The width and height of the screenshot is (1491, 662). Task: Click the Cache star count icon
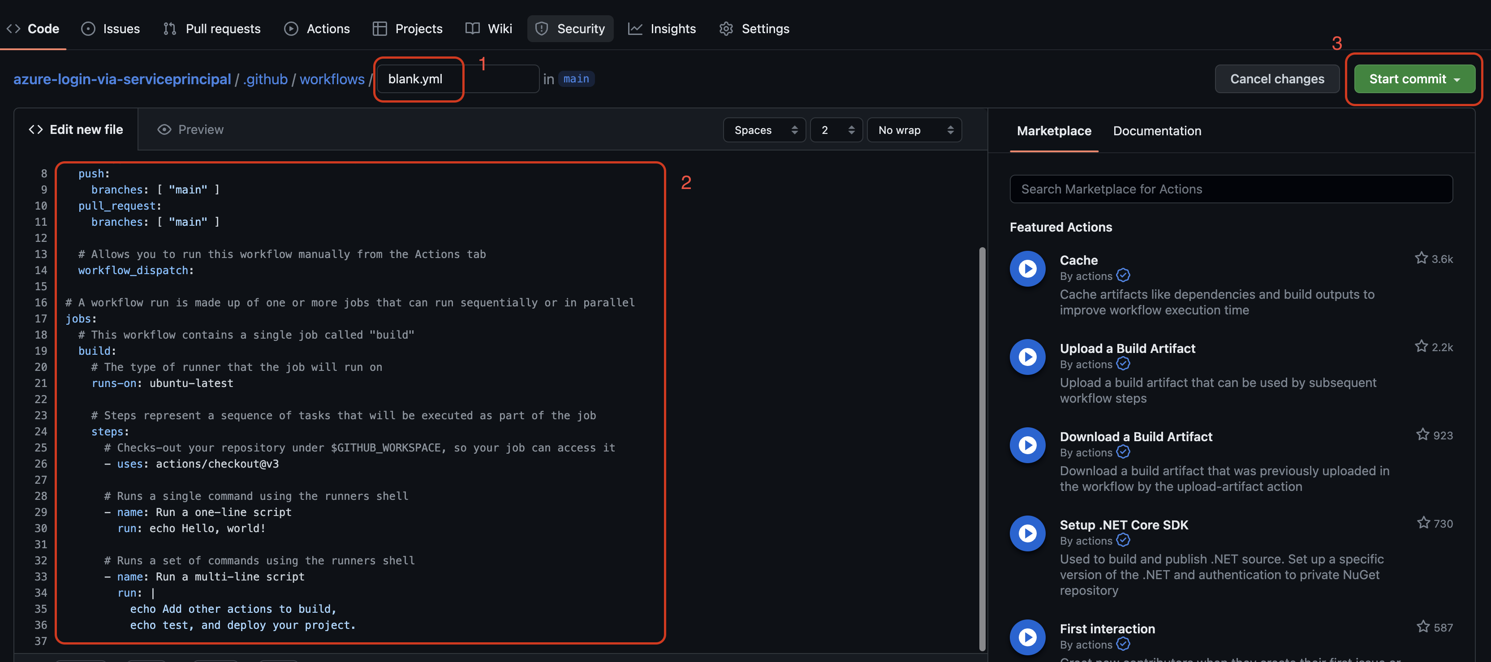1421,258
